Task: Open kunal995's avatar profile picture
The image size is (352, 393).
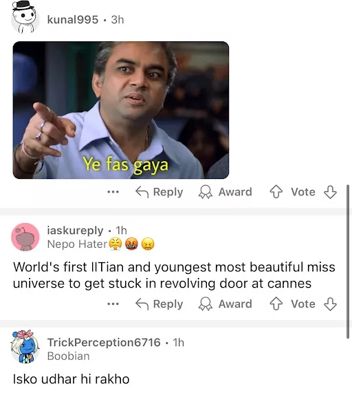Action: [x=25, y=17]
